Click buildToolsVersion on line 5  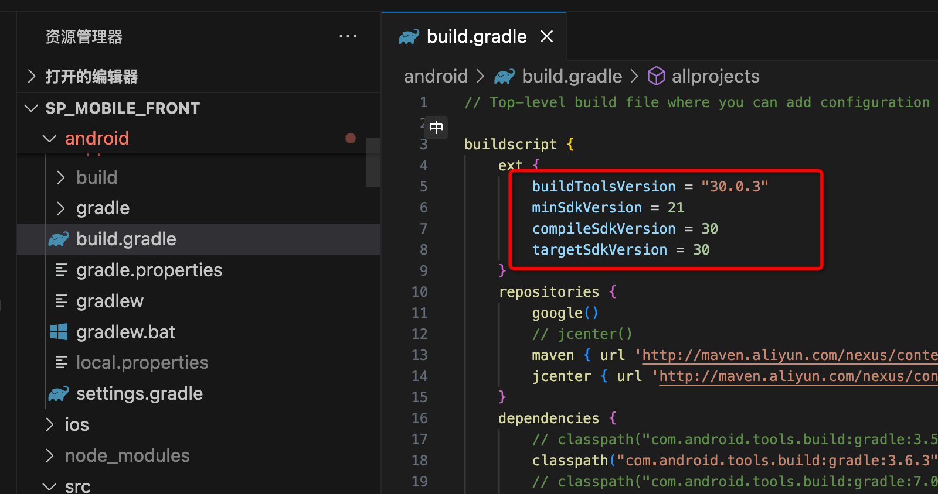coord(604,187)
